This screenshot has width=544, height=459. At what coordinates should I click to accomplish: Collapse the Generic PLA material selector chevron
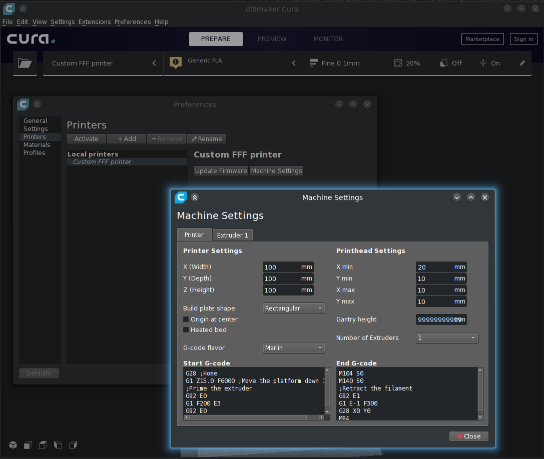point(294,63)
